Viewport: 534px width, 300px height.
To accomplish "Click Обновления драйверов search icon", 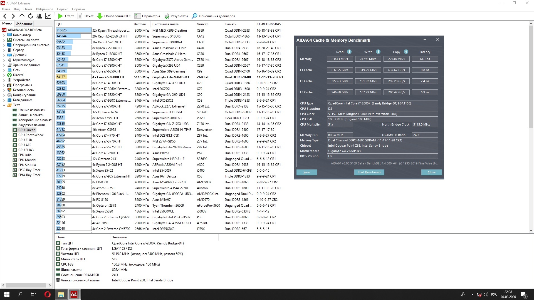I will 195,16.
